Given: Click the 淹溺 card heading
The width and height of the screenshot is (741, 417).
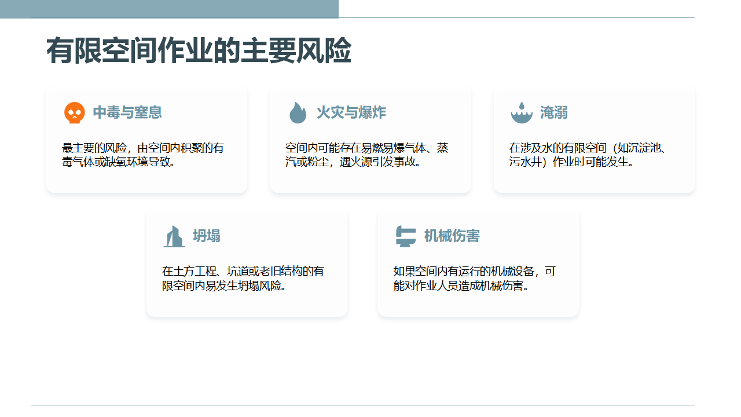Looking at the screenshot, I should (553, 112).
